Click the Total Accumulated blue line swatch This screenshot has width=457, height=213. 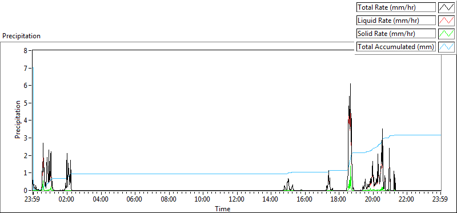pyautogui.click(x=447, y=47)
